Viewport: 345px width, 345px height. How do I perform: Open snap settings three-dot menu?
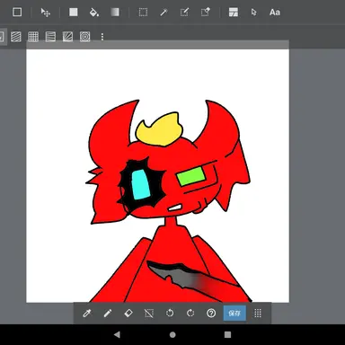click(x=102, y=37)
